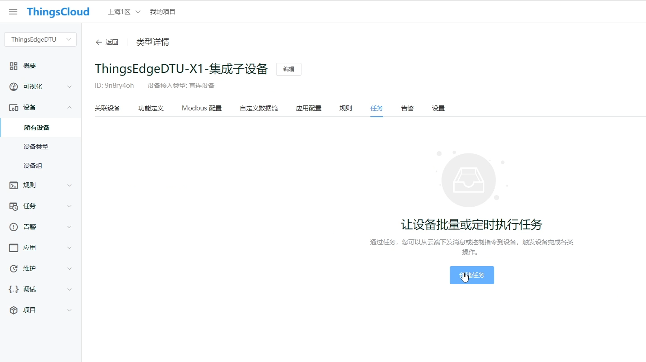Click the back arrow next to 返回
The height and width of the screenshot is (362, 646).
99,42
